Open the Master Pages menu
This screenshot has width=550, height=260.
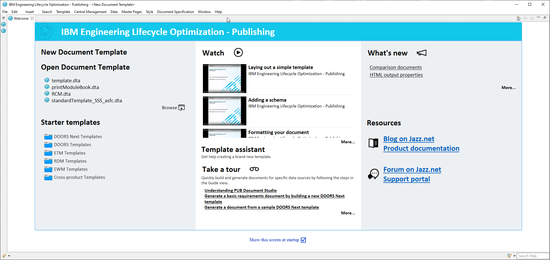pos(132,12)
